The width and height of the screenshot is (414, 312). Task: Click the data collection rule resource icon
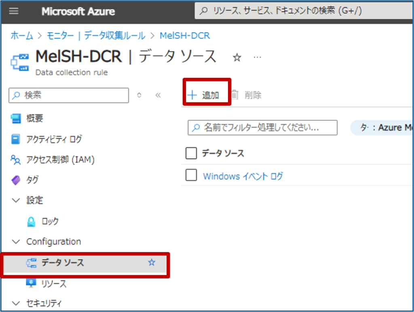coord(20,62)
